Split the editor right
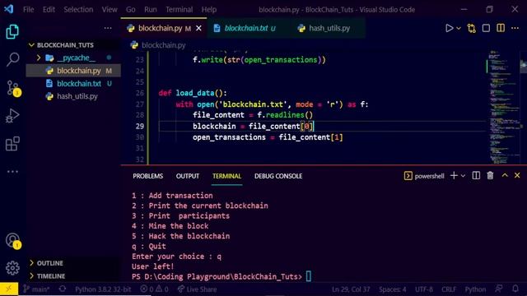The image size is (527, 296). 501,28
